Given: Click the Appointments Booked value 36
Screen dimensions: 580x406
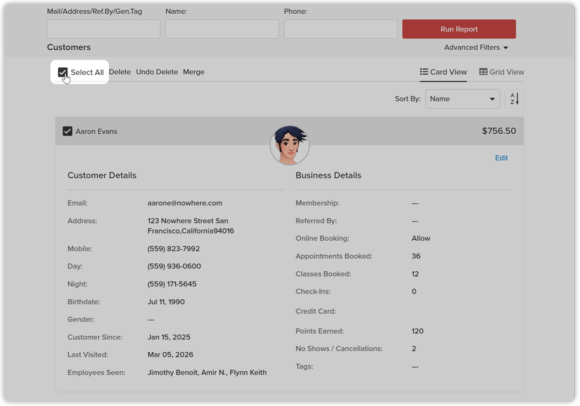Looking at the screenshot, I should 416,256.
